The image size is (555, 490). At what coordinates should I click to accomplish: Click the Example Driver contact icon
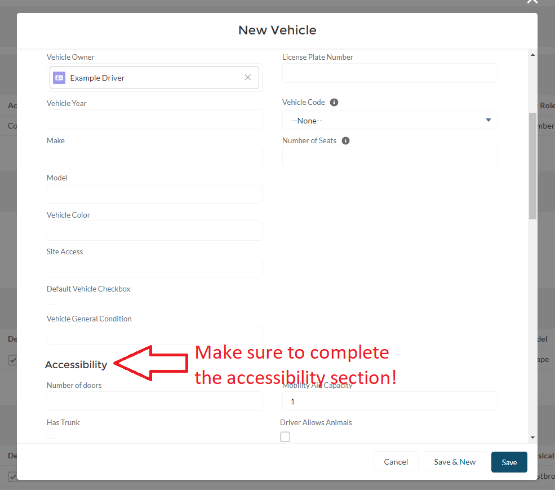point(59,78)
